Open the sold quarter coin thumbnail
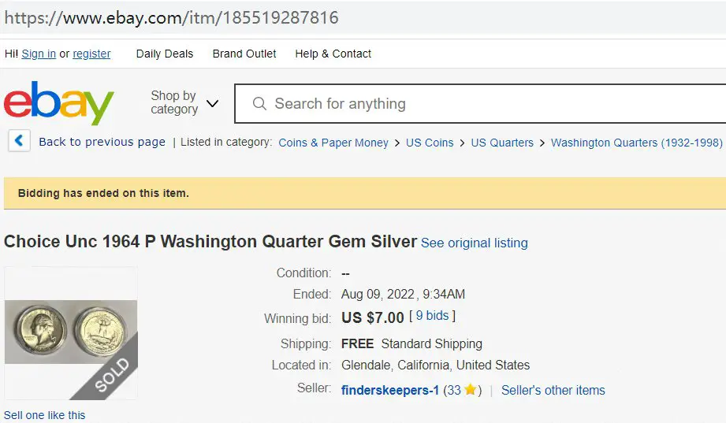 (x=71, y=332)
